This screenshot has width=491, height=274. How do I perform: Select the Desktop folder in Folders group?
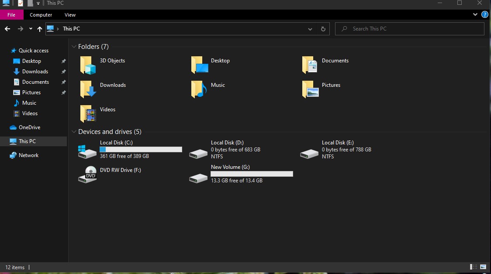pyautogui.click(x=211, y=65)
